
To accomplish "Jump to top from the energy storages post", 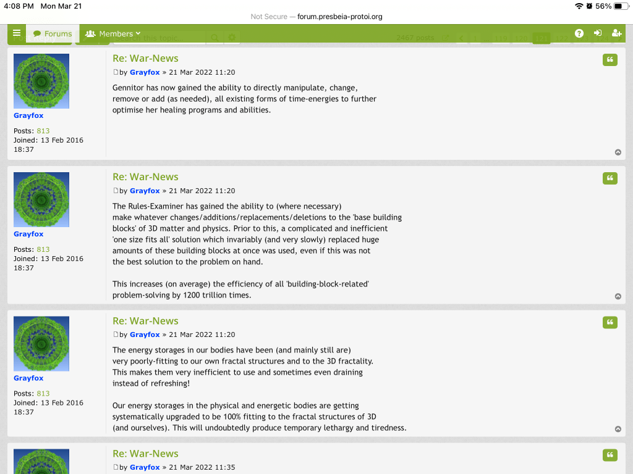I will point(618,429).
